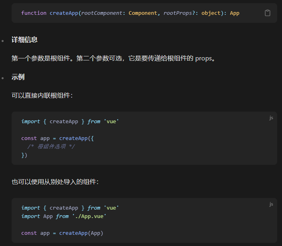
Task: Click the './App.vue' string literal
Action: (89, 216)
